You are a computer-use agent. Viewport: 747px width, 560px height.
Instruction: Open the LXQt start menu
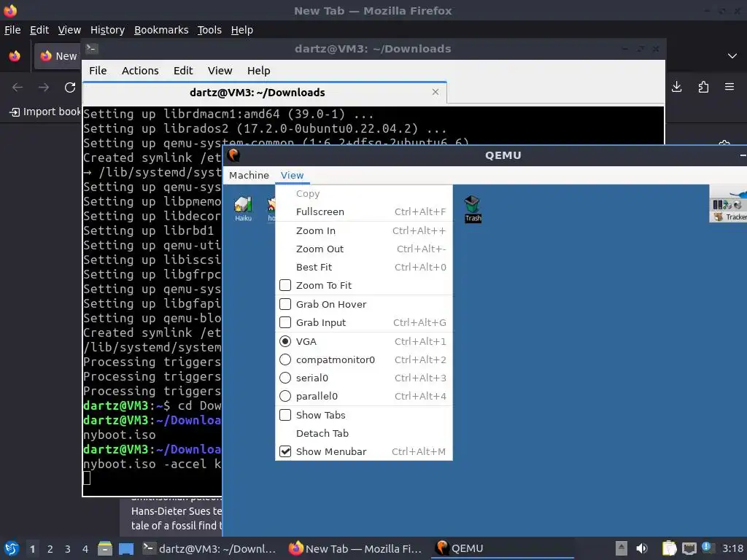[12, 548]
